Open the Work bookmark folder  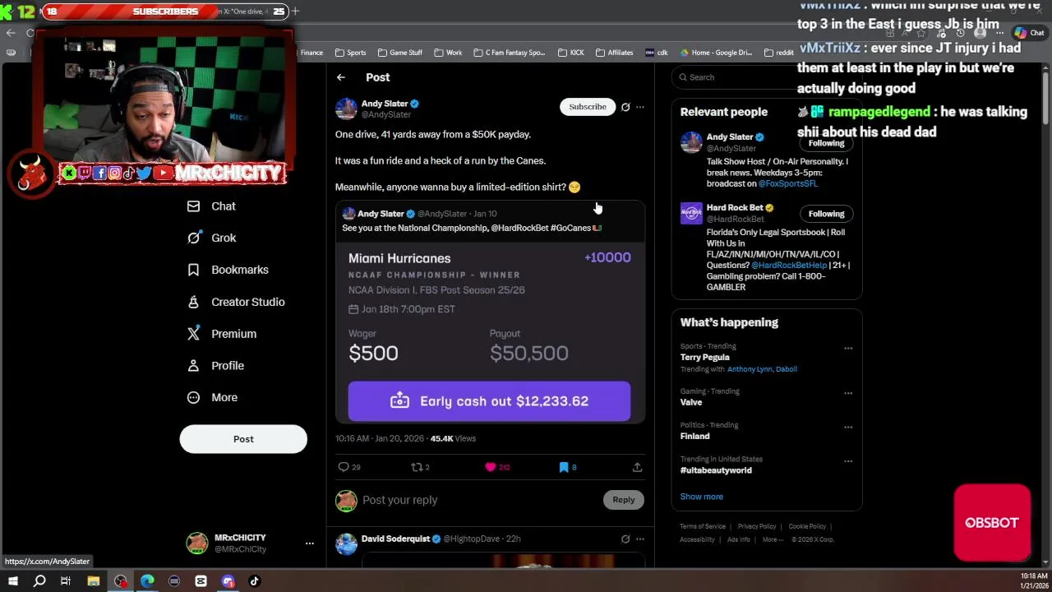coord(448,53)
